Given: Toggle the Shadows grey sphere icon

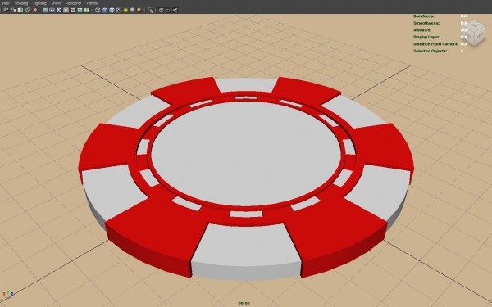Looking at the screenshot, I should click(x=132, y=10).
